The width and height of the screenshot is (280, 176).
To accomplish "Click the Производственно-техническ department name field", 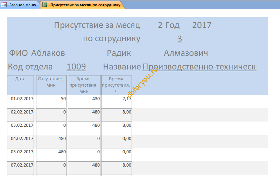I will point(199,67).
